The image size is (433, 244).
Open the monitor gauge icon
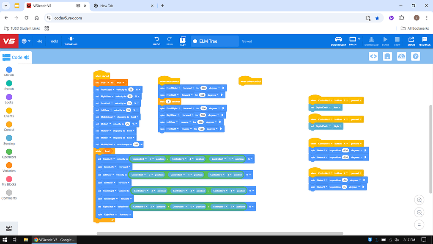[x=402, y=56]
